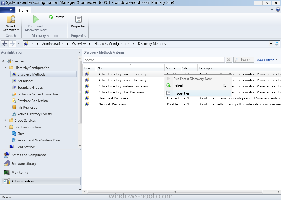Collapse Site Configuration tree node
The height and width of the screenshot is (200, 281).
click(x=6, y=127)
